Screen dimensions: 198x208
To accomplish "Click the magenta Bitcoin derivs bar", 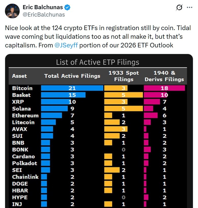I will (164, 88).
